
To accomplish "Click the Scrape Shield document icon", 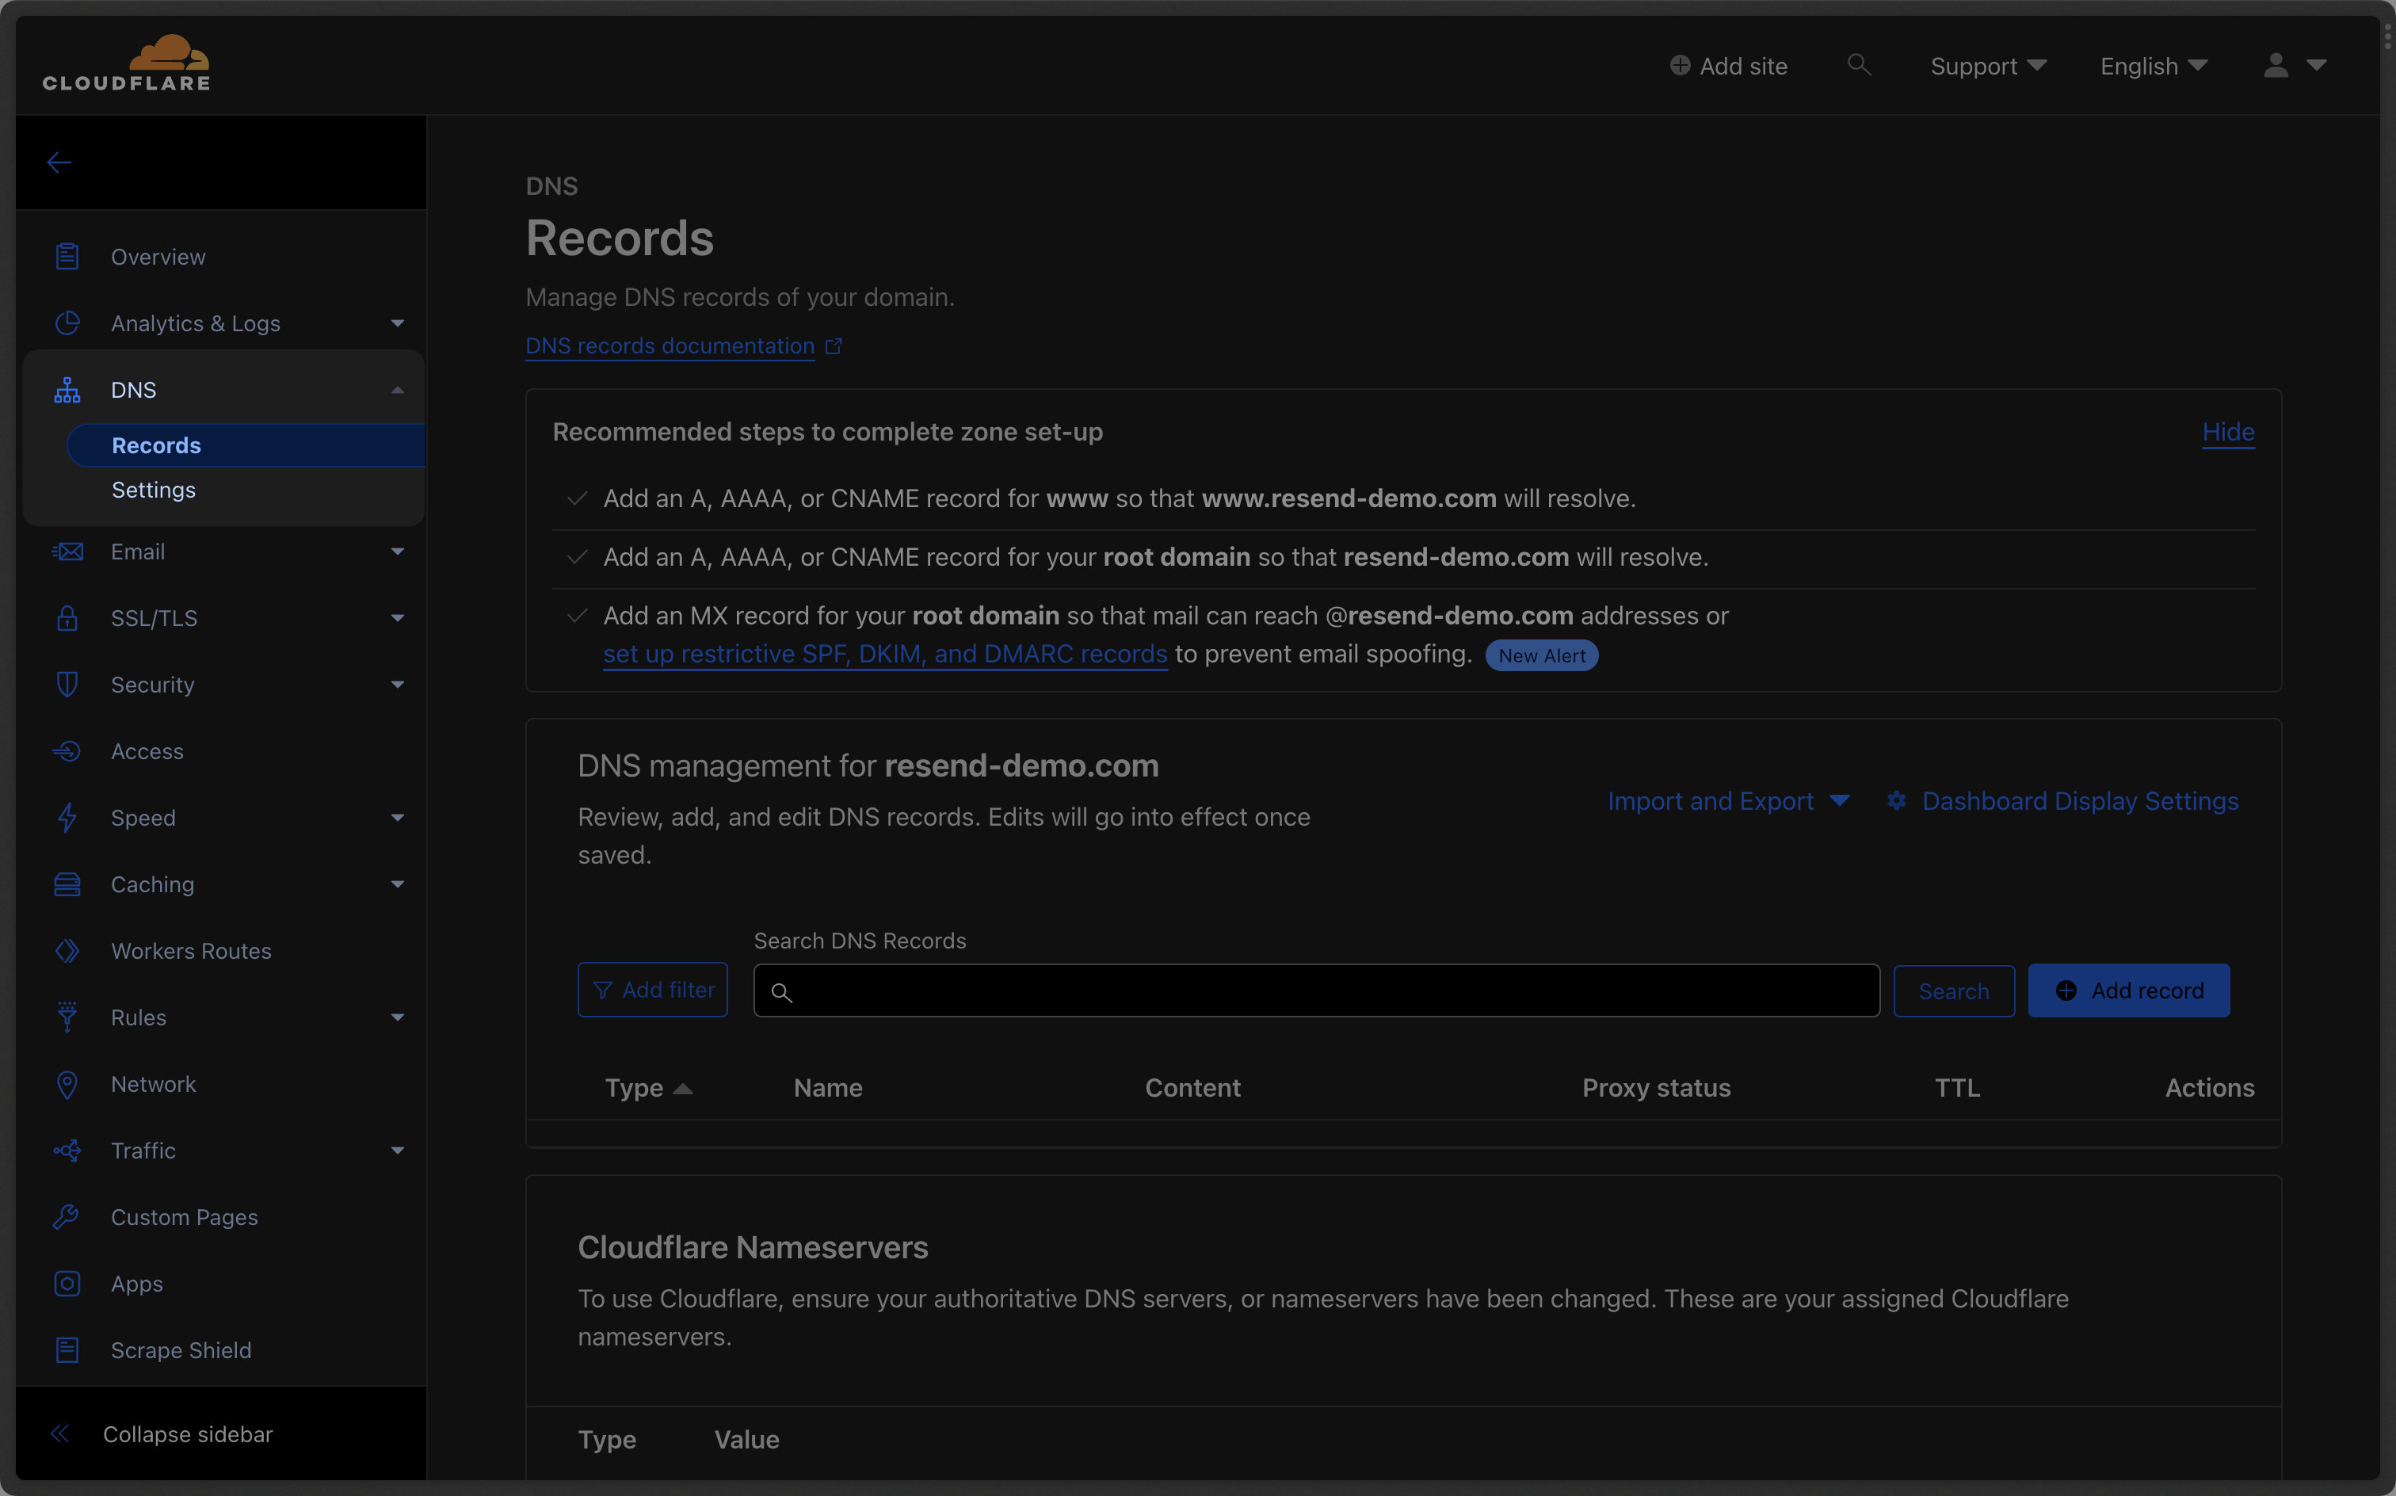I will click(x=67, y=1349).
